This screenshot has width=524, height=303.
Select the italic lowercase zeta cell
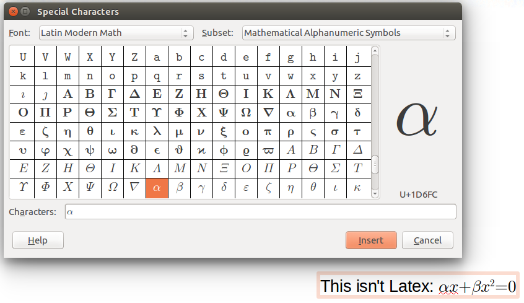[x=268, y=188]
